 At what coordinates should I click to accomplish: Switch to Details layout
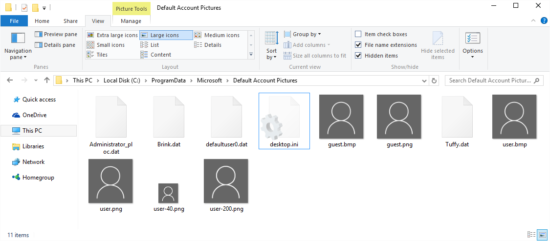point(208,45)
